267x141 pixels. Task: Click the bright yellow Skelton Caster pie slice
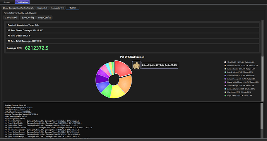(x=118, y=92)
